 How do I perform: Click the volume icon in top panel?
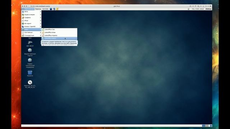pyautogui.click(x=189, y=9)
